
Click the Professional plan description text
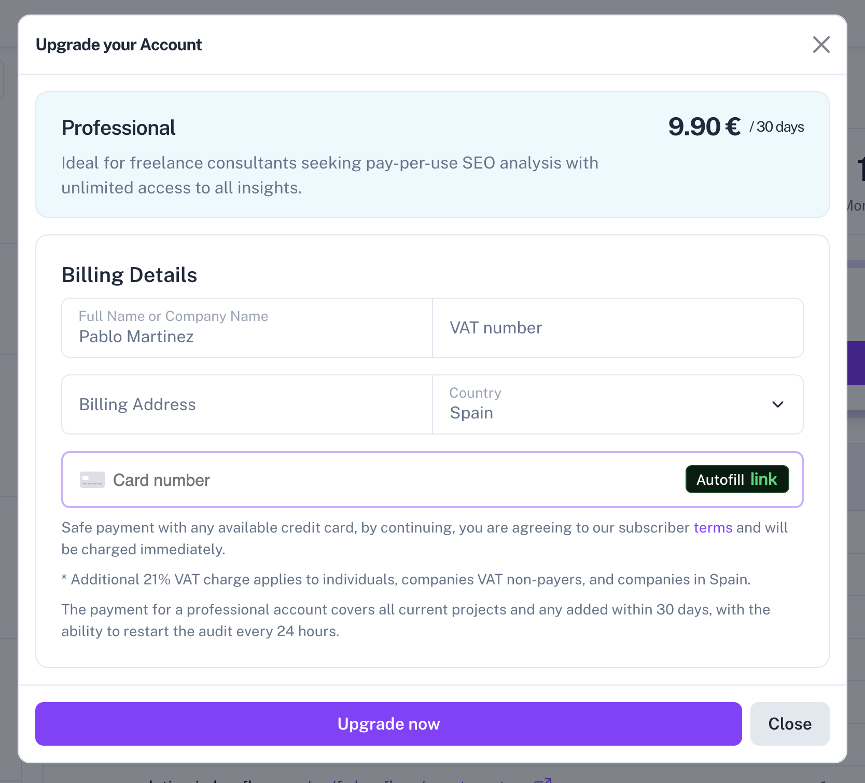[x=330, y=175]
